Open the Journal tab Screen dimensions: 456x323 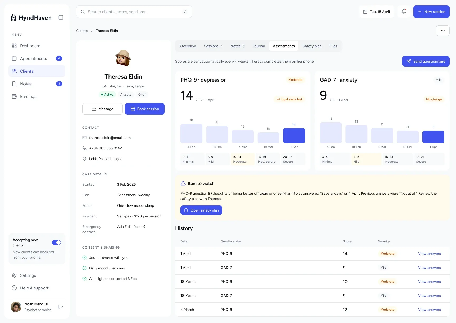[259, 46]
